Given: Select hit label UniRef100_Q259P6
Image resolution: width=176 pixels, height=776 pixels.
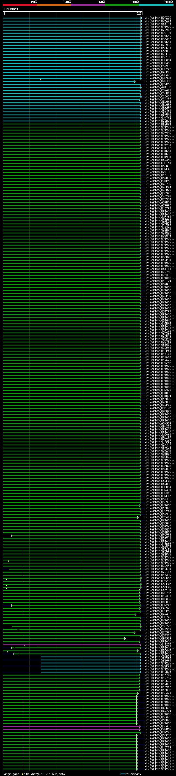Looking at the screenshot, I should pyautogui.click(x=158, y=633).
